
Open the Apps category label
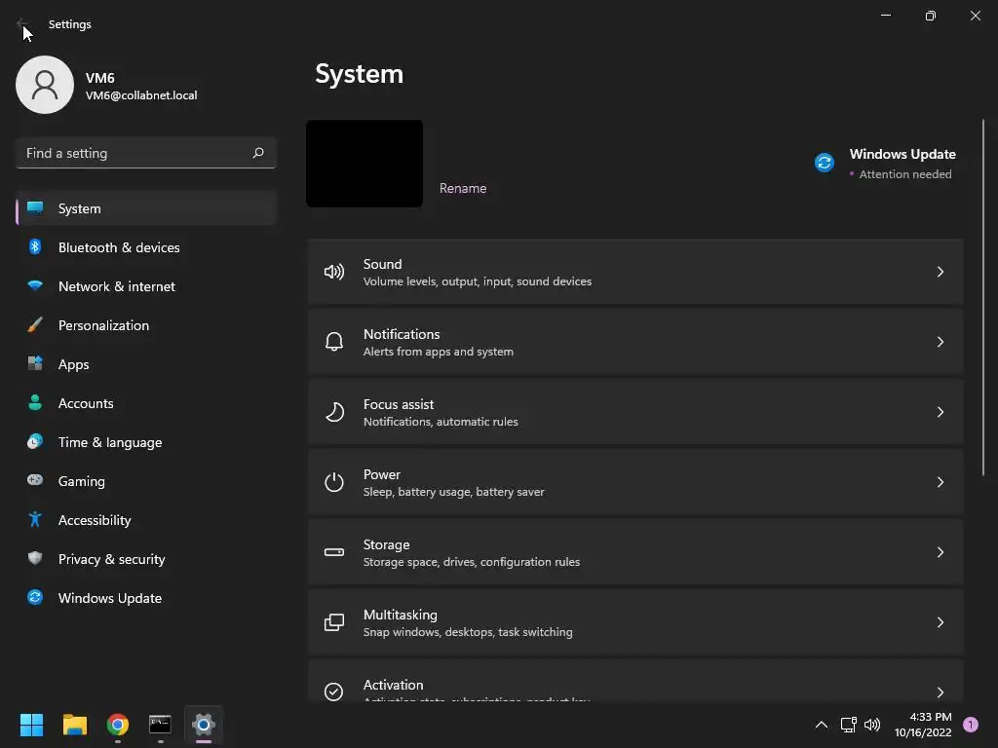click(73, 364)
